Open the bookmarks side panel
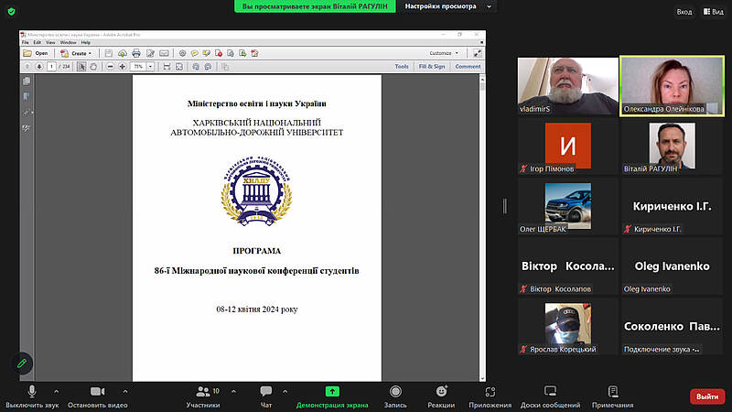Viewport: 732px width, 412px height. pos(27,97)
